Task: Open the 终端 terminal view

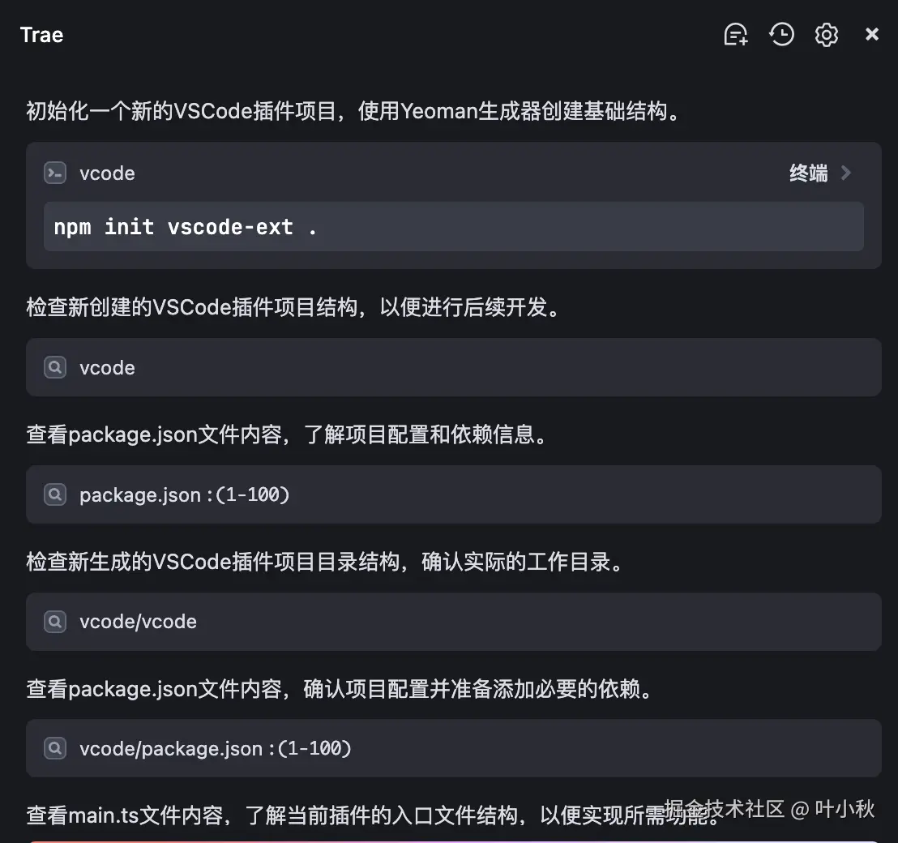Action: click(x=808, y=173)
